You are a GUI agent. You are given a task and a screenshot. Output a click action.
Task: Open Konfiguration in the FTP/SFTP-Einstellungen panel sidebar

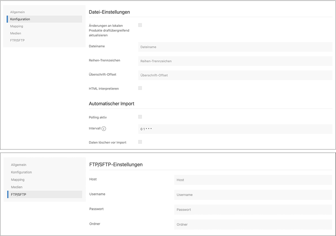tap(21, 172)
